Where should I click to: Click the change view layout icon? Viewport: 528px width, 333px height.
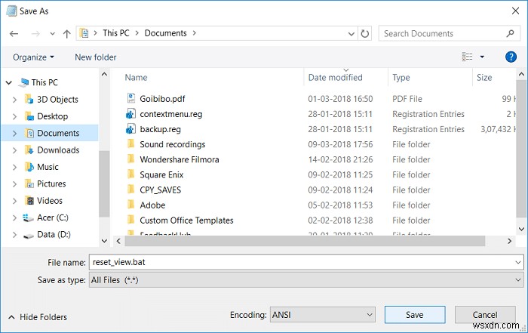click(466, 57)
